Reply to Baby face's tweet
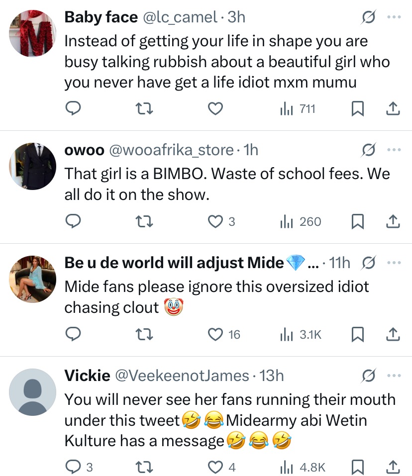This screenshot has width=412, height=476. 73,108
